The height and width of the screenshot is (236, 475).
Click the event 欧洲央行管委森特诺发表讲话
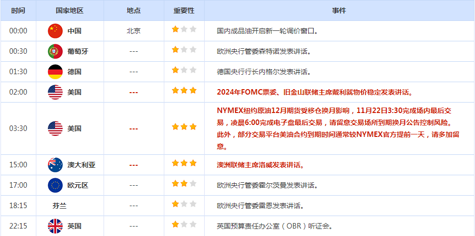264,51
